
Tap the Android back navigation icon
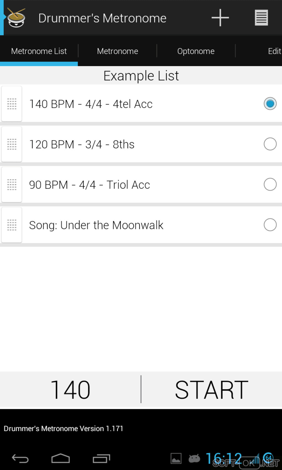pyautogui.click(x=20, y=459)
